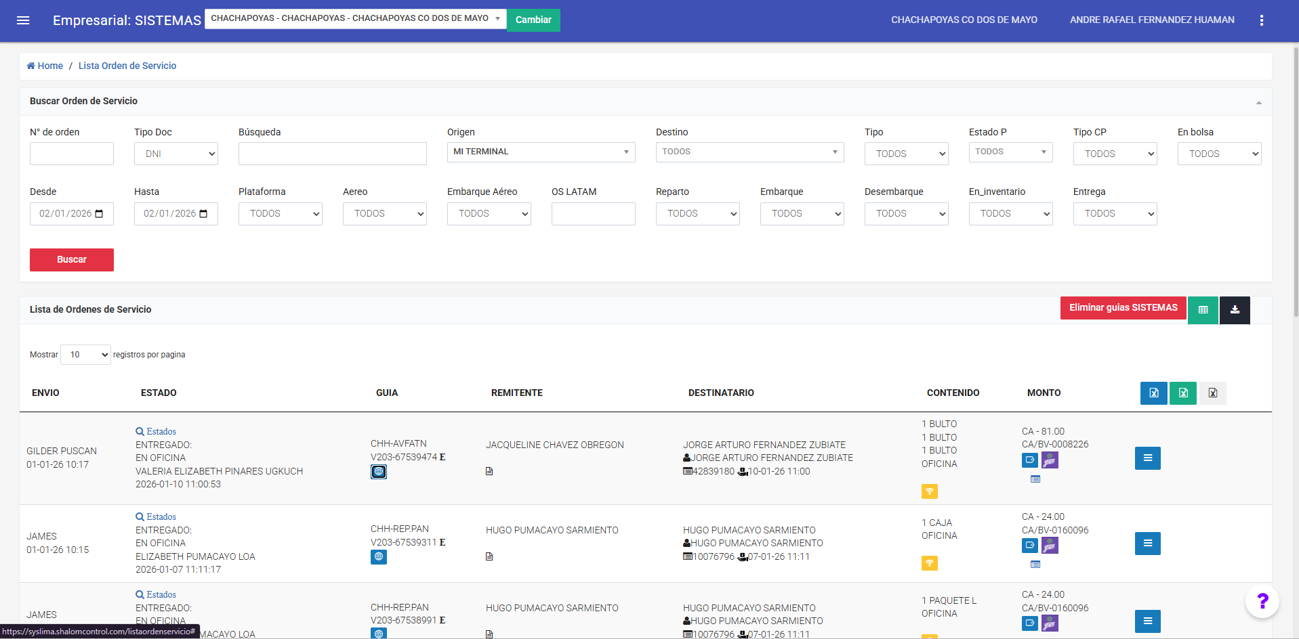This screenshot has width=1299, height=639.
Task: Open the globe icon for guide V203-67539474
Action: point(379,472)
